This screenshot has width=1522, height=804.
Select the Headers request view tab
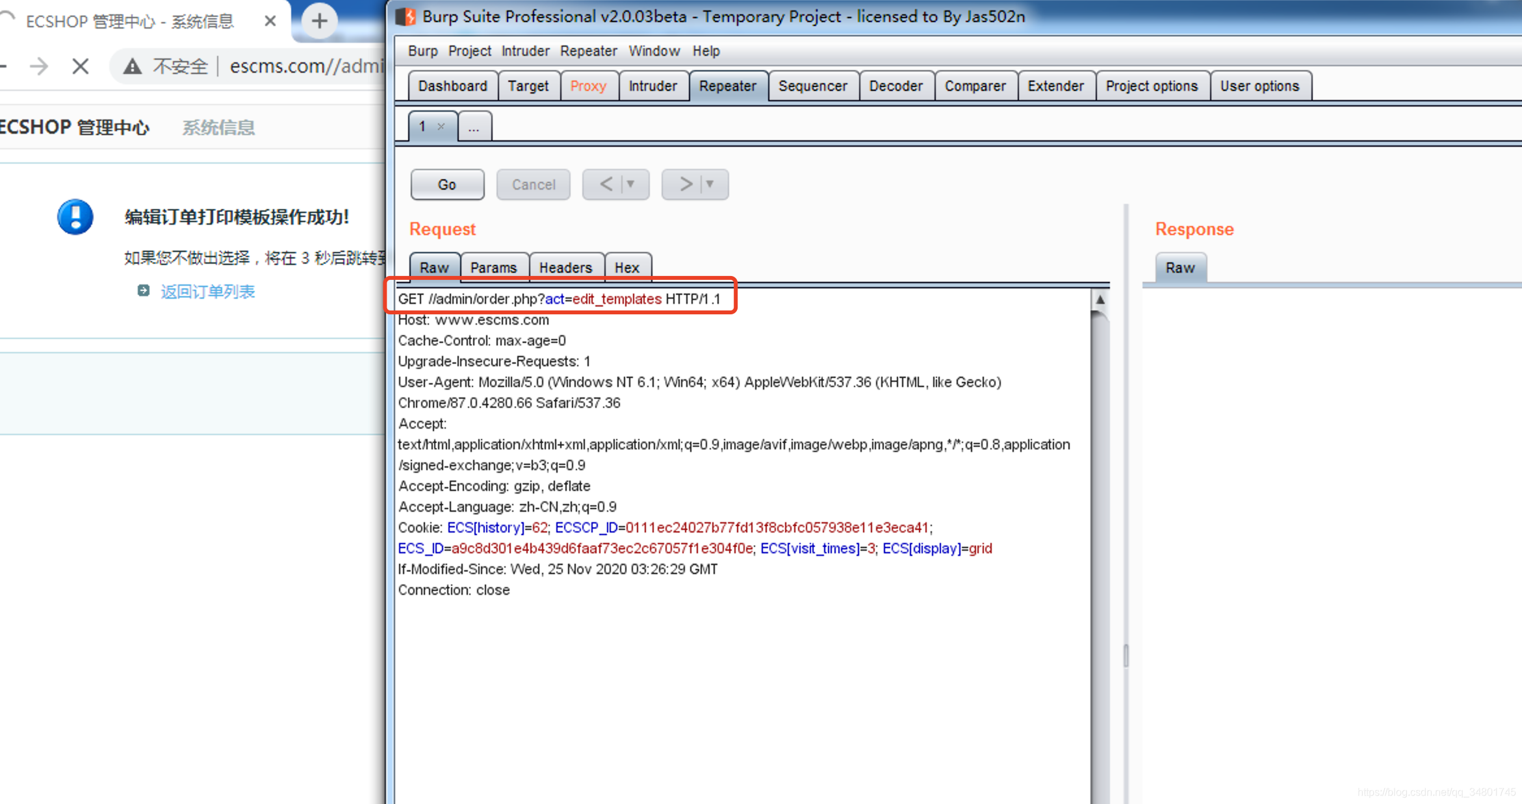[x=566, y=267]
